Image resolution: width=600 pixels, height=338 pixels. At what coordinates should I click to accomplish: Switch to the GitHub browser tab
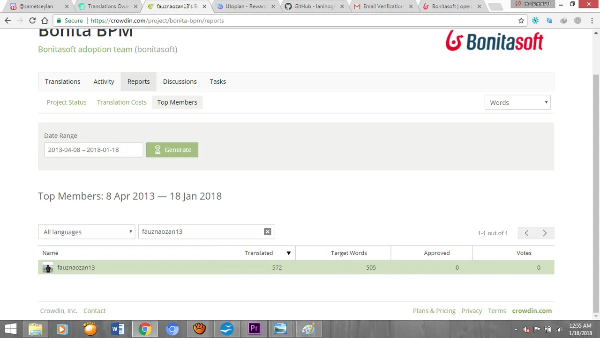tap(315, 7)
